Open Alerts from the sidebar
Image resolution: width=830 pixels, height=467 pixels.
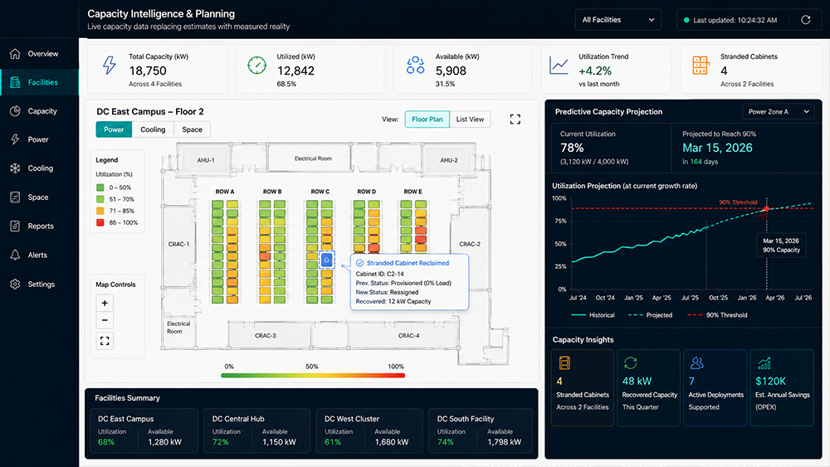point(39,255)
